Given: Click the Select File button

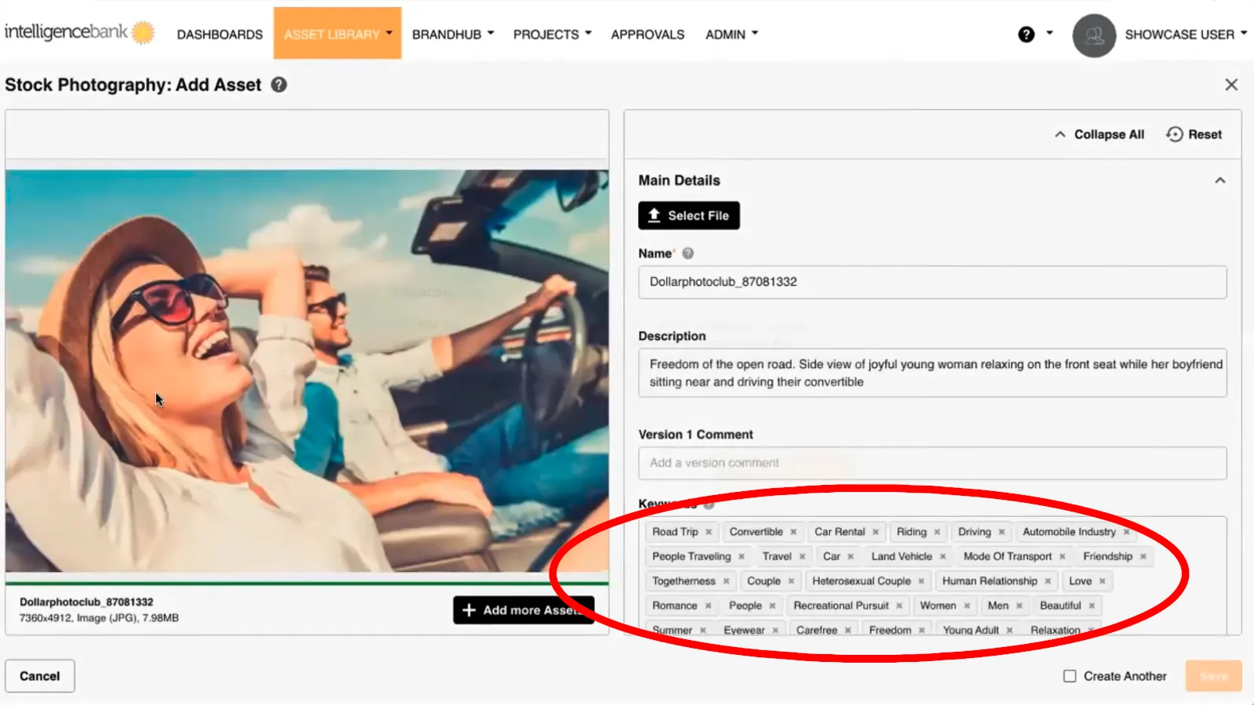Looking at the screenshot, I should click(x=689, y=215).
